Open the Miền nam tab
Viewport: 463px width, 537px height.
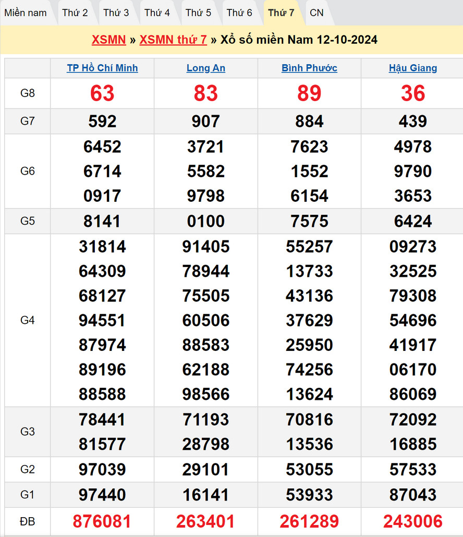(26, 13)
